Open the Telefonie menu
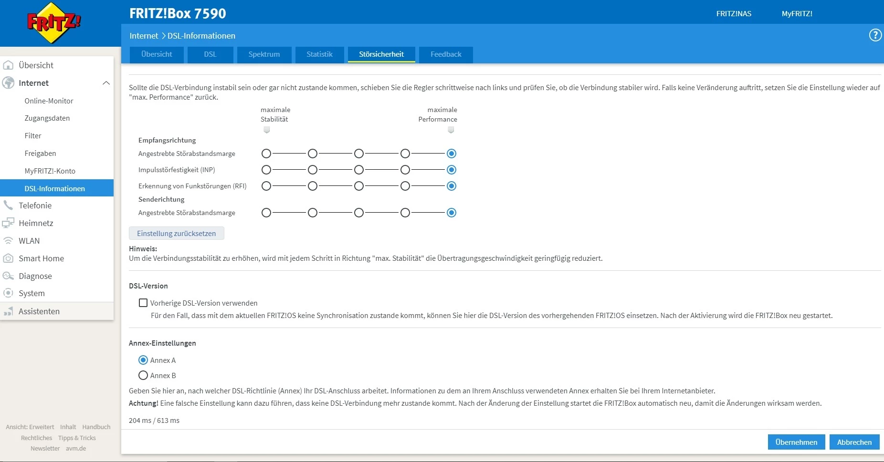Screen dimensions: 884x462 [x=57, y=205]
